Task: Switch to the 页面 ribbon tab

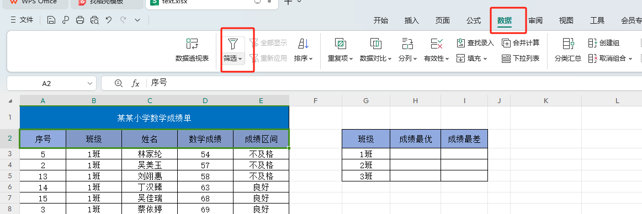Action: [x=443, y=20]
